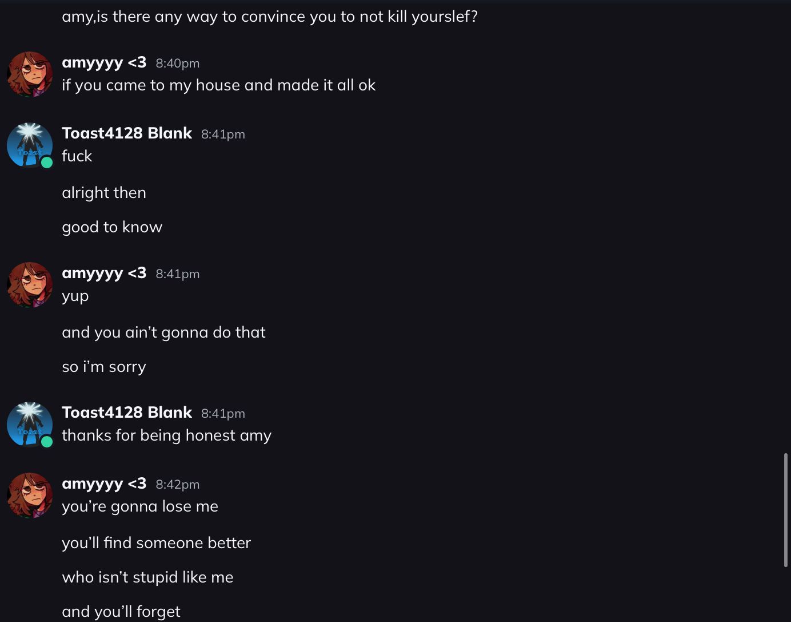Click amyyyy <3's avatar at 8:40pm
The image size is (791, 622).
[x=30, y=74]
